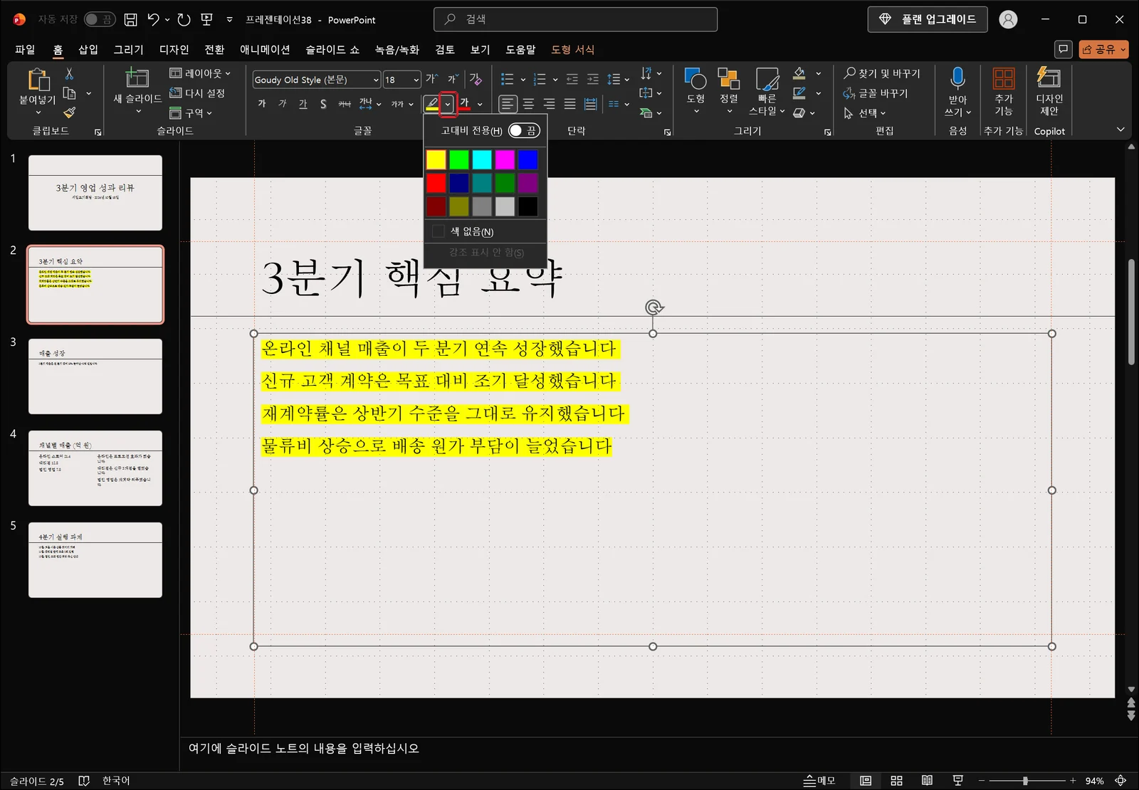Click the 붙여넣기 paste icon
This screenshot has height=790, width=1139.
click(x=38, y=80)
